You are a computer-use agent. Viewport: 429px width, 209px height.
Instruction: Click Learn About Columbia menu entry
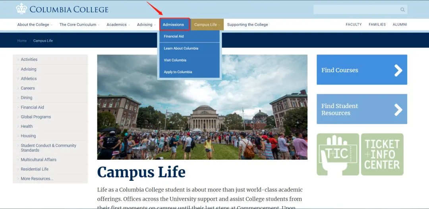[x=181, y=48]
